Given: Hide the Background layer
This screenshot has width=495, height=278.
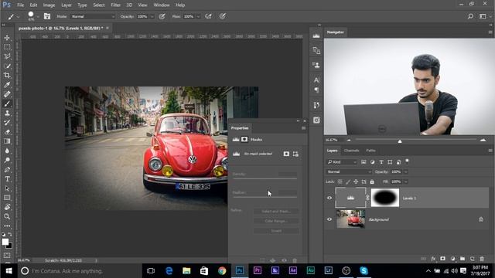Looking at the screenshot, I should pos(329,219).
